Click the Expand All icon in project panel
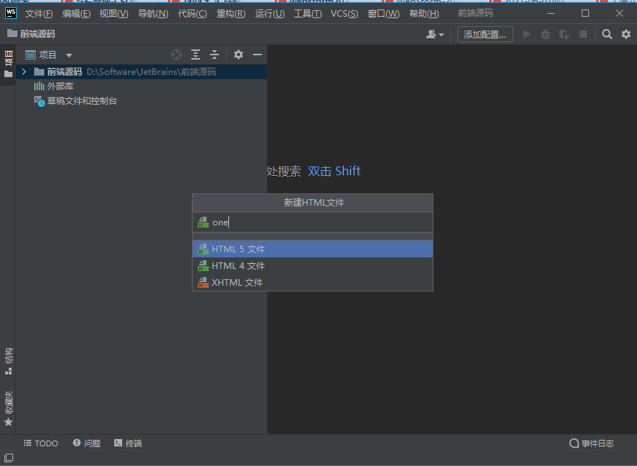637x466 pixels. point(196,55)
